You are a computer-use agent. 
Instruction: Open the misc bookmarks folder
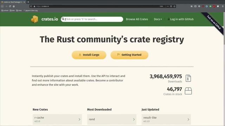click(19, 10)
